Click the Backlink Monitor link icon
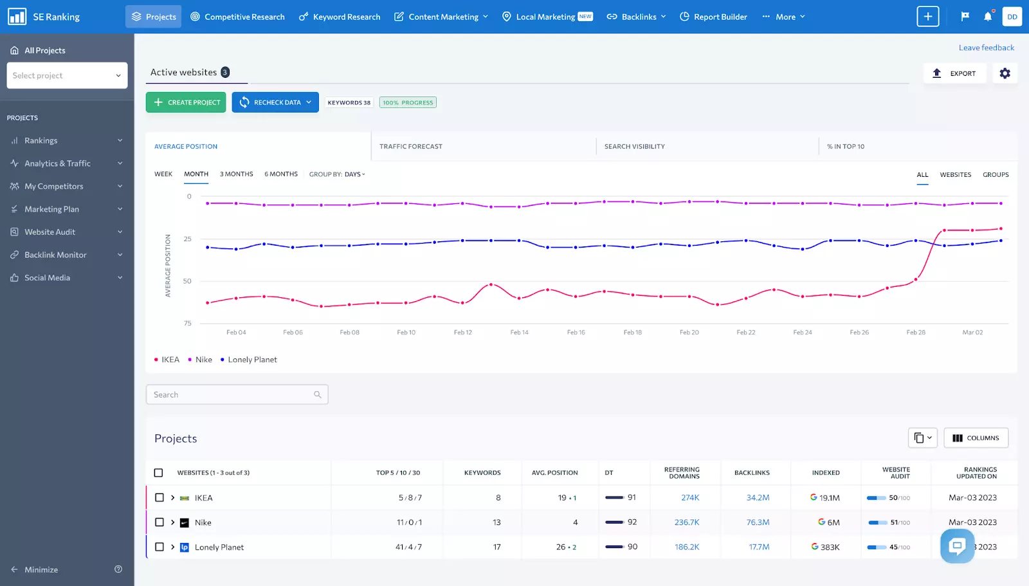Screen dimensions: 1029x586 point(14,255)
